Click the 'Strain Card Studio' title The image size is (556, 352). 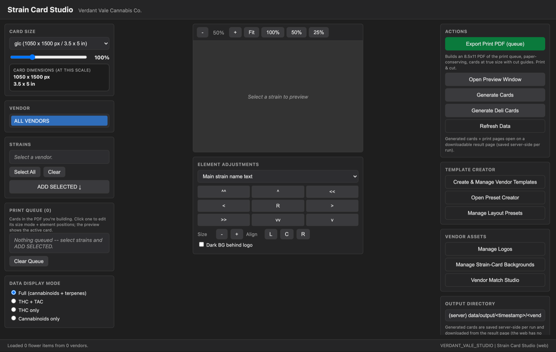coord(40,10)
